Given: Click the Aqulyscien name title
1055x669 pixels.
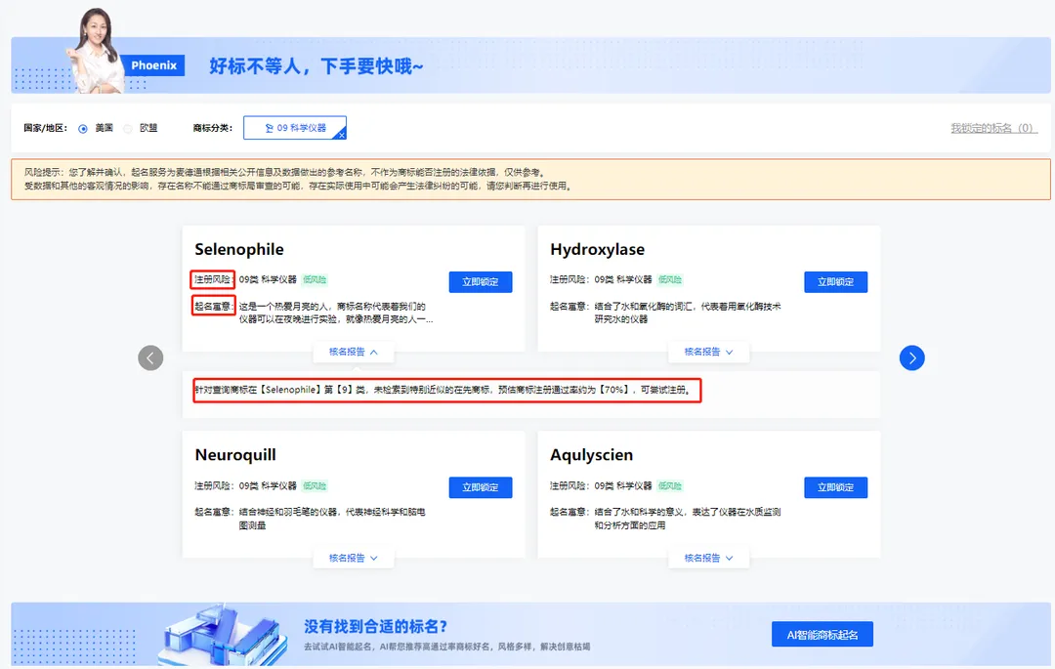Looking at the screenshot, I should [x=591, y=455].
